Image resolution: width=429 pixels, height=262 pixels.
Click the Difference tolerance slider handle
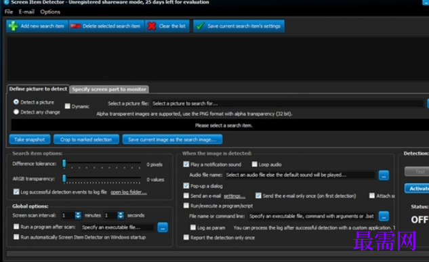coord(64,163)
